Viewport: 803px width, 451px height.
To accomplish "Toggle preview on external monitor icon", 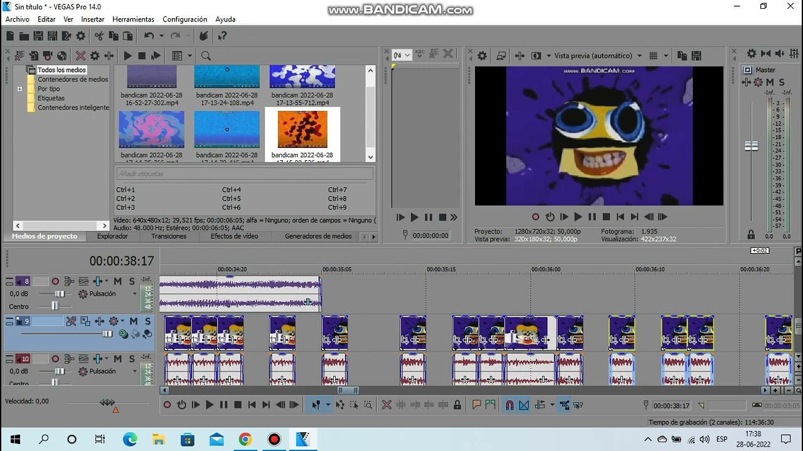I will tap(501, 56).
